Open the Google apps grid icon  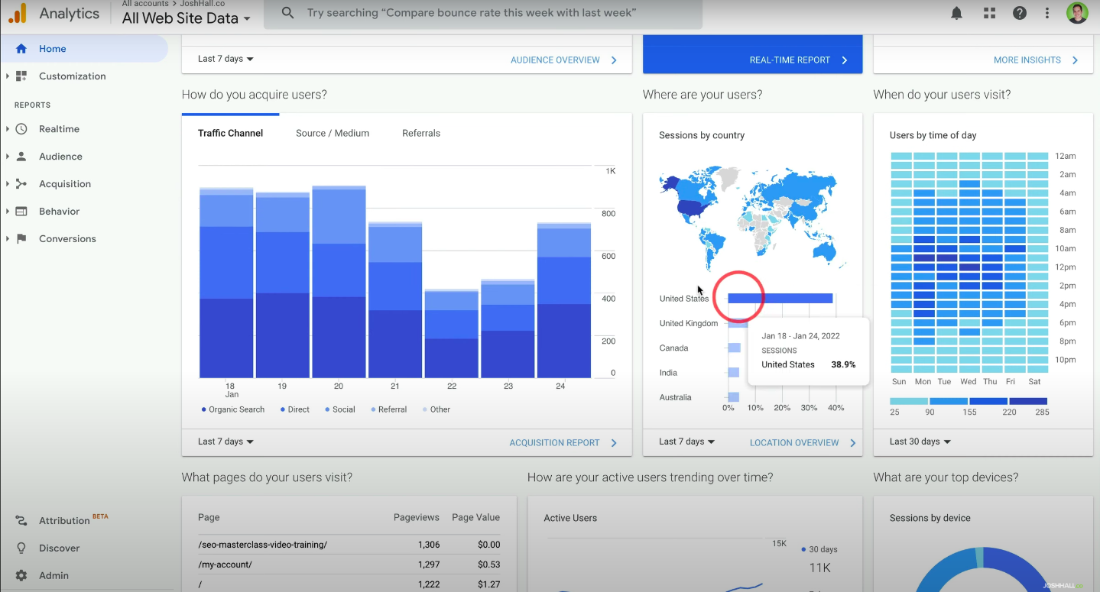(x=989, y=13)
